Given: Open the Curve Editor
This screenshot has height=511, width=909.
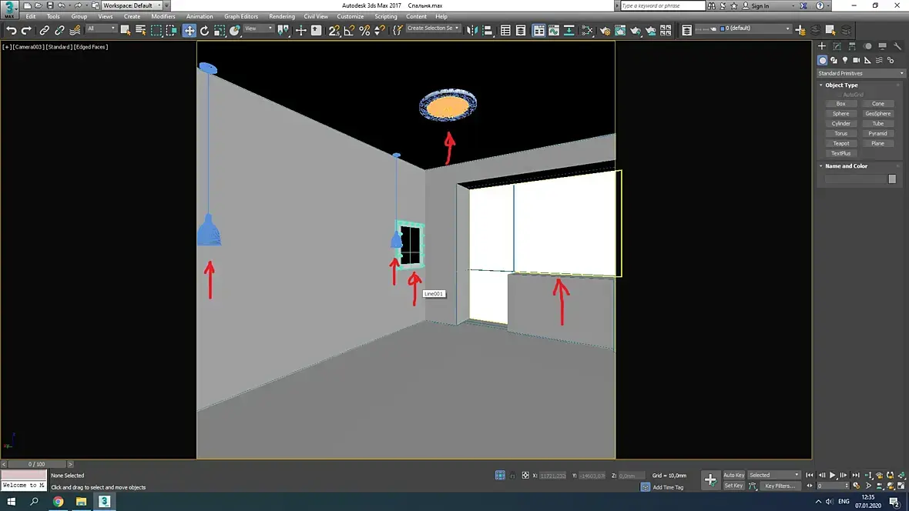Looking at the screenshot, I should [x=554, y=30].
